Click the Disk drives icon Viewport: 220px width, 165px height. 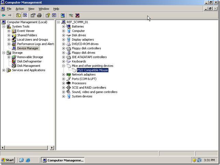[x=69, y=35]
